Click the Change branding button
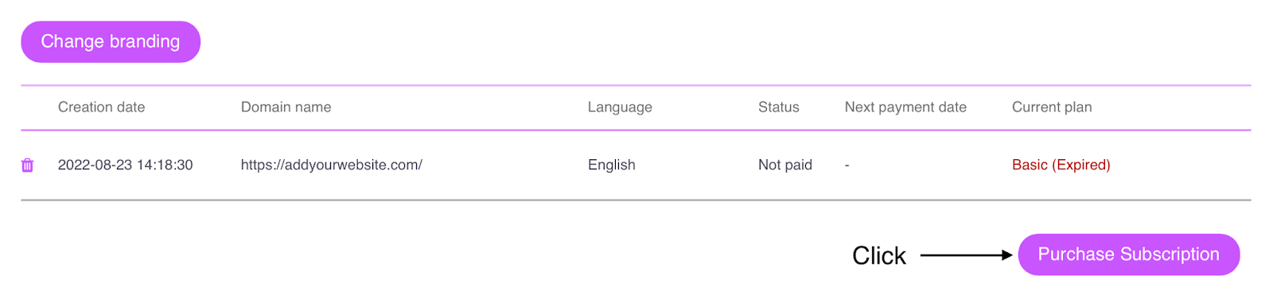The height and width of the screenshot is (292, 1273). click(111, 41)
